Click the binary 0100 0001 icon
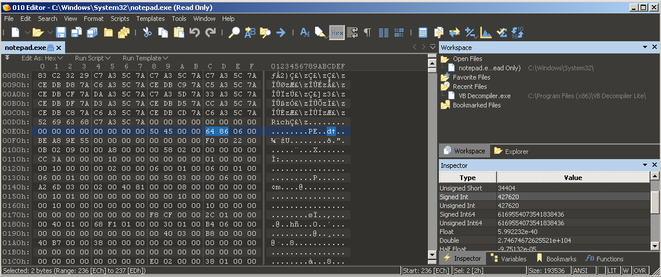Screen dimensions: 661x277 point(399,33)
